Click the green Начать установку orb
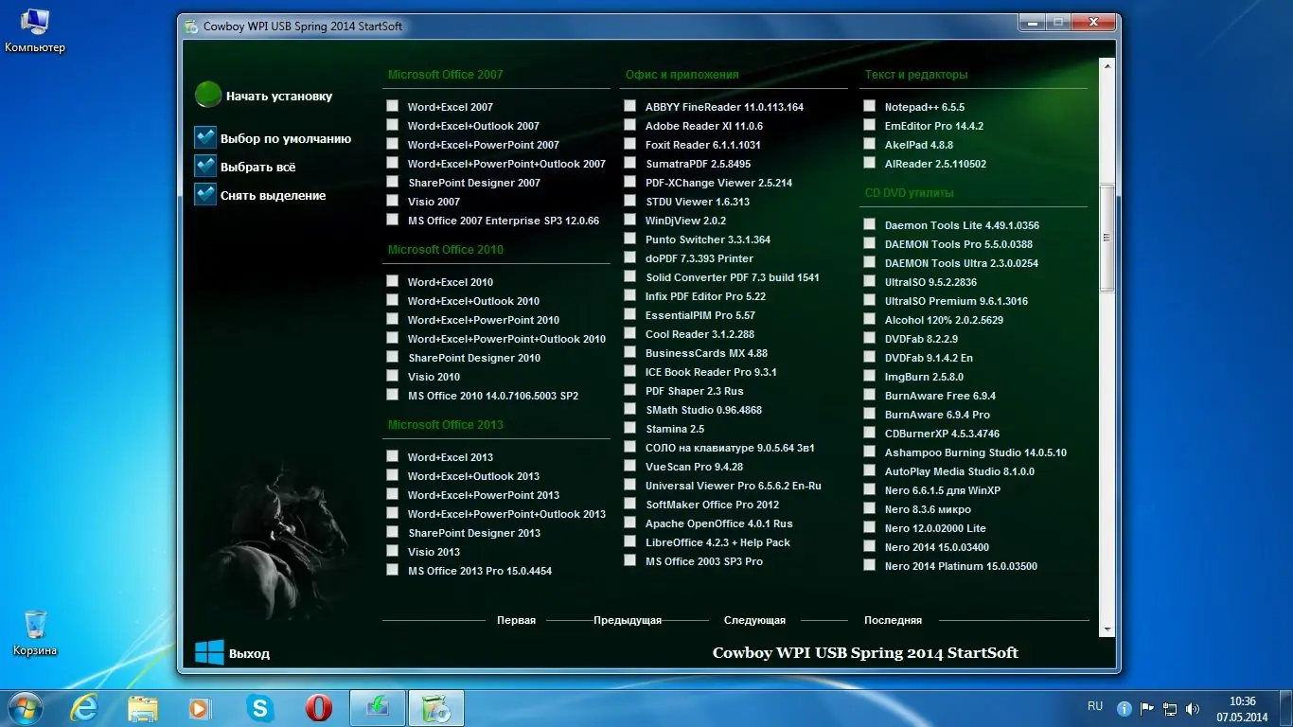This screenshot has height=727, width=1293. point(208,96)
